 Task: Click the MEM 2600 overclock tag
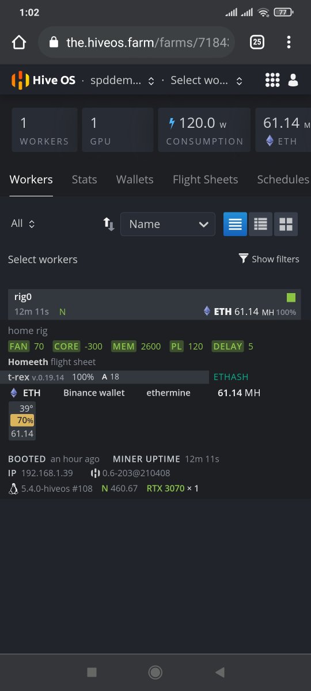click(x=136, y=346)
